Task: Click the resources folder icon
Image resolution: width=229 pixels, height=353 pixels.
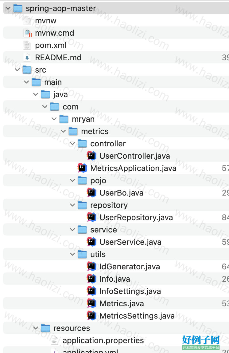Action: coord(45,328)
